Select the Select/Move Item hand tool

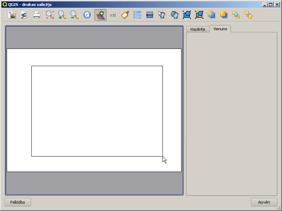click(162, 15)
